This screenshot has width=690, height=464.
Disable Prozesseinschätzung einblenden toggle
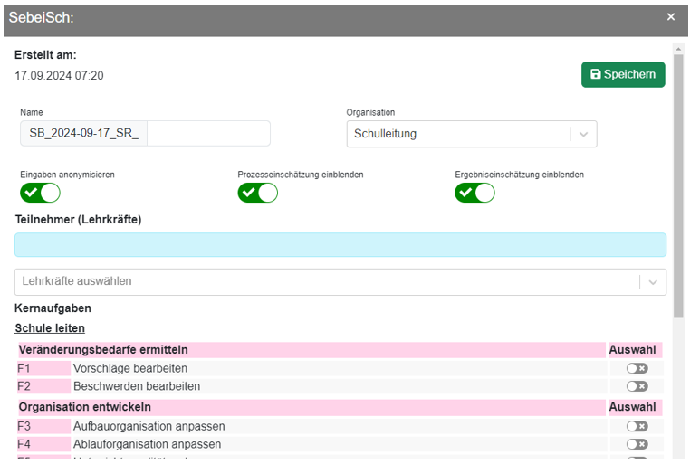pos(257,193)
